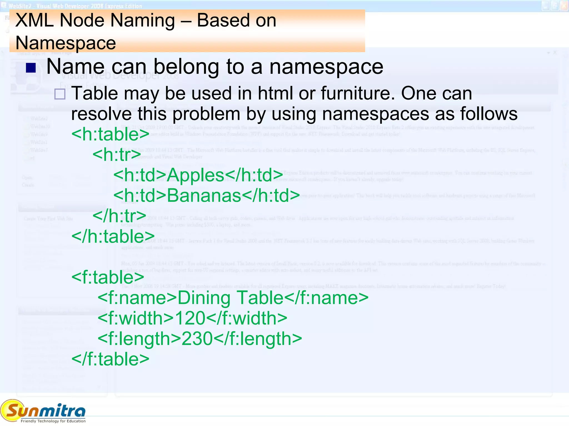This screenshot has width=569, height=426.
Task: Click the <h:td>Bananas</h:td> line
Action: (x=207, y=196)
